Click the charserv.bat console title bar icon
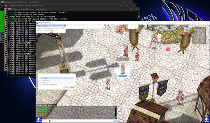210x123 pixels. coord(6,6)
